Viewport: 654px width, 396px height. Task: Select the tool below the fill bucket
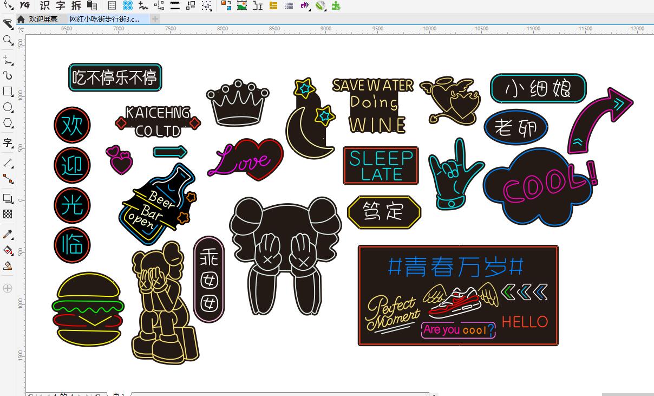click(x=8, y=265)
